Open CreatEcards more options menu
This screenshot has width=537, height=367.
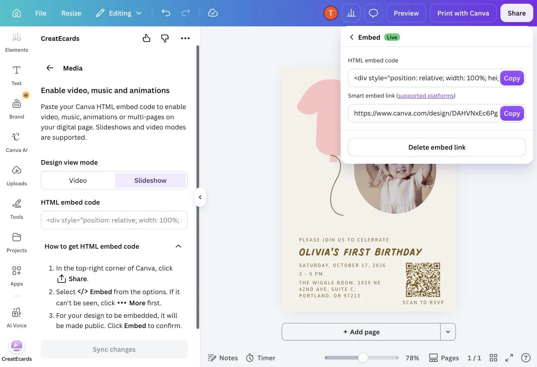[185, 38]
